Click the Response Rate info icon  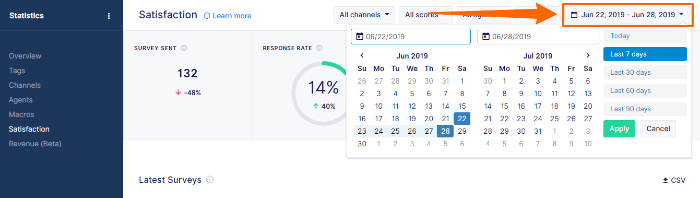(319, 48)
